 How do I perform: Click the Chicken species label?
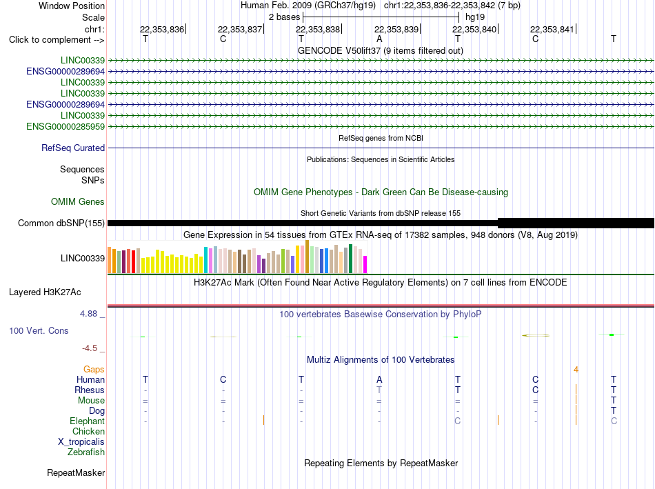pyautogui.click(x=88, y=431)
